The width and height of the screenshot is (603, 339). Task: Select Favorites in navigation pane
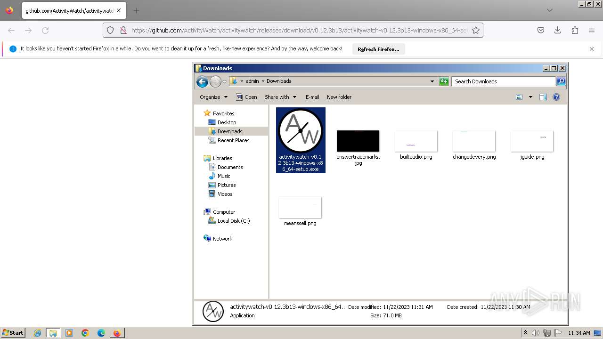(x=219, y=113)
